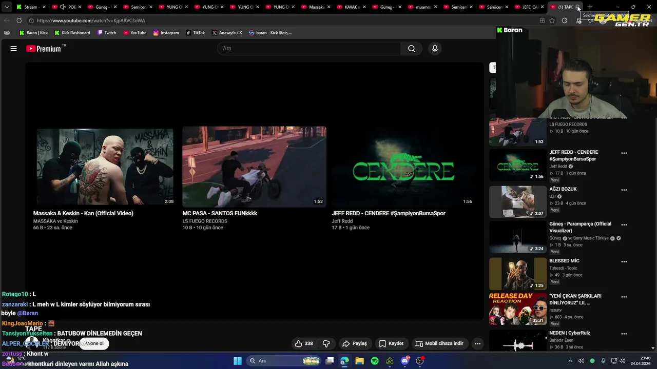This screenshot has height=369, width=657.
Task: Open the YouTube hamburger guide menu
Action: (14, 49)
